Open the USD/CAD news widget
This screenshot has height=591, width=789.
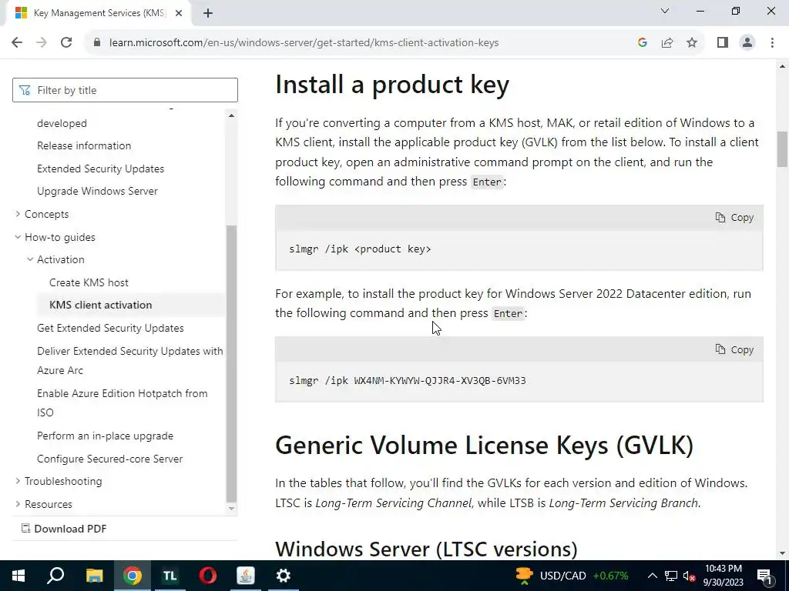point(572,576)
